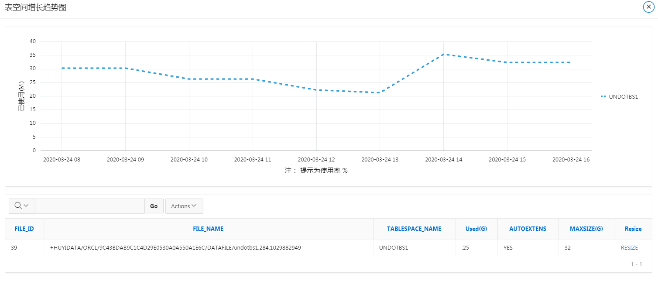
Task: Click the data point at 2020-03-24 08
Action: coord(62,68)
